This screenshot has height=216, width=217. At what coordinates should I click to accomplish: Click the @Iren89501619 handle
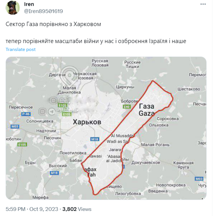click(43, 11)
